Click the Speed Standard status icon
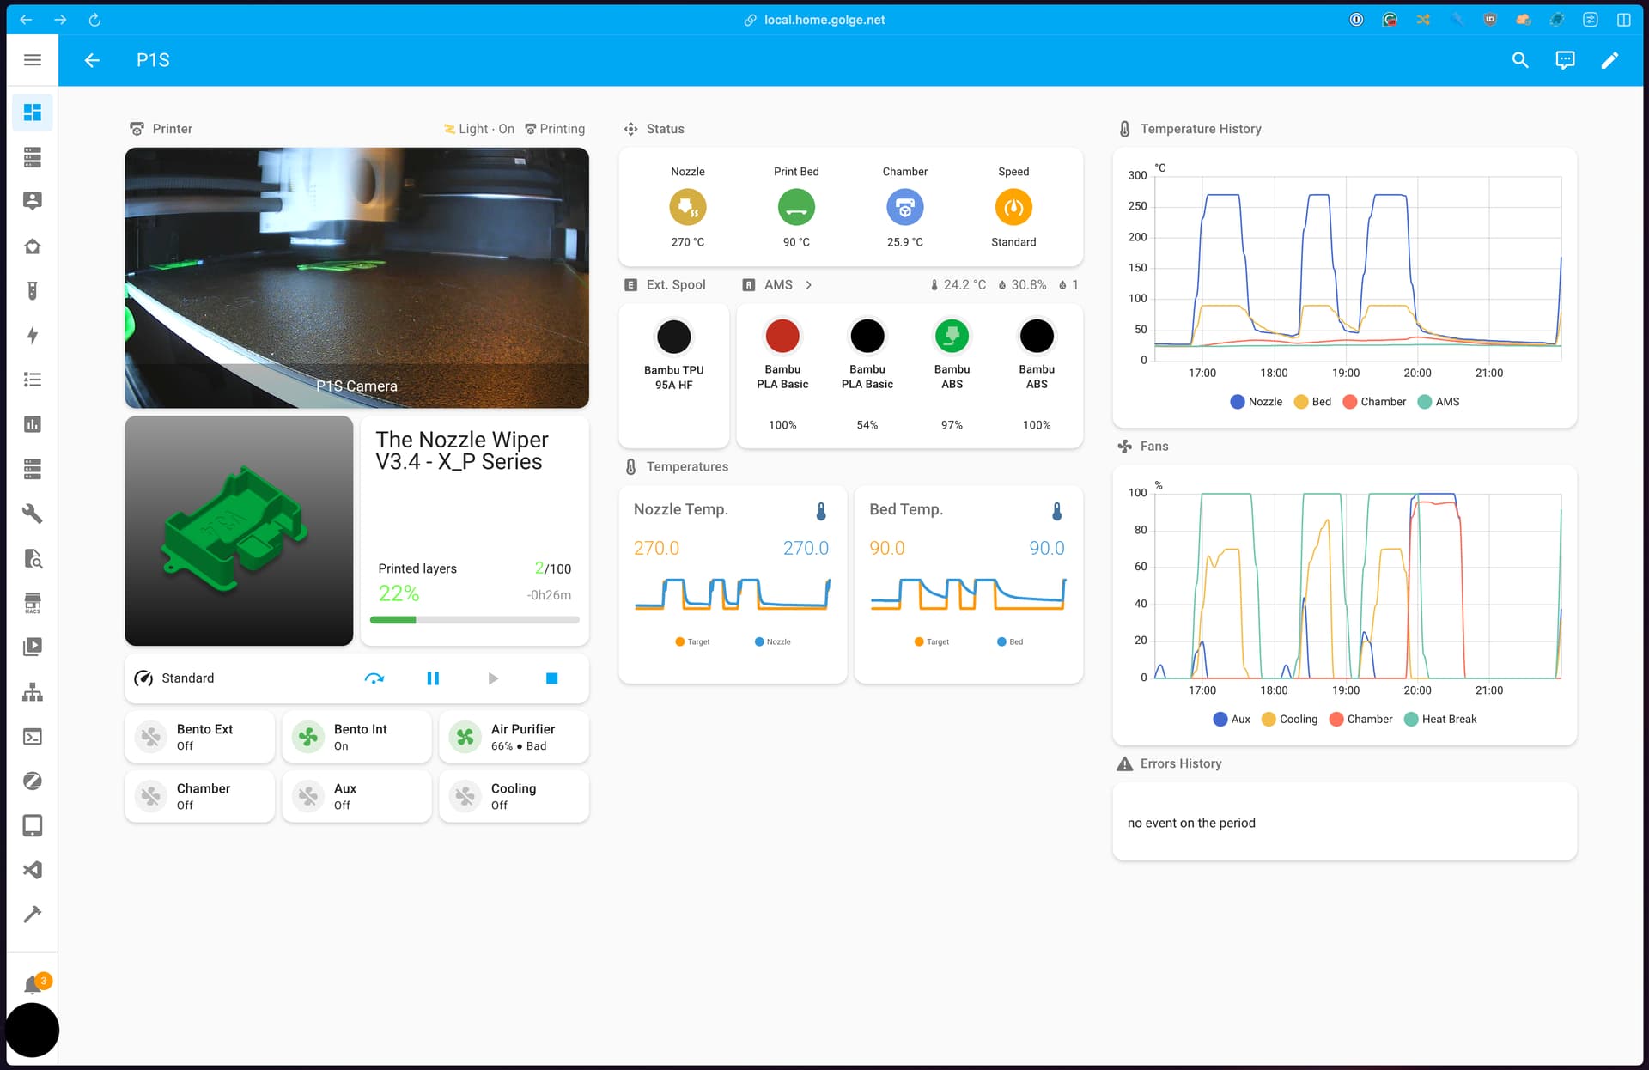Image resolution: width=1649 pixels, height=1070 pixels. point(1013,207)
